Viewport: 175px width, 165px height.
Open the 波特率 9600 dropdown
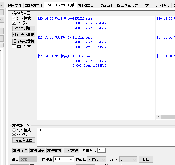tap(64, 159)
